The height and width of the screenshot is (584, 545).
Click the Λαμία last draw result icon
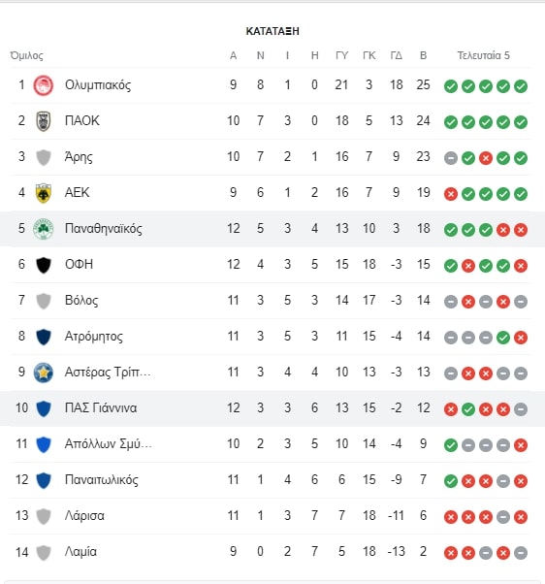(x=521, y=553)
